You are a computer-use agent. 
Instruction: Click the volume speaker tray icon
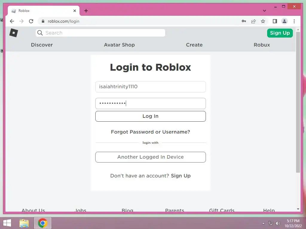278,223
